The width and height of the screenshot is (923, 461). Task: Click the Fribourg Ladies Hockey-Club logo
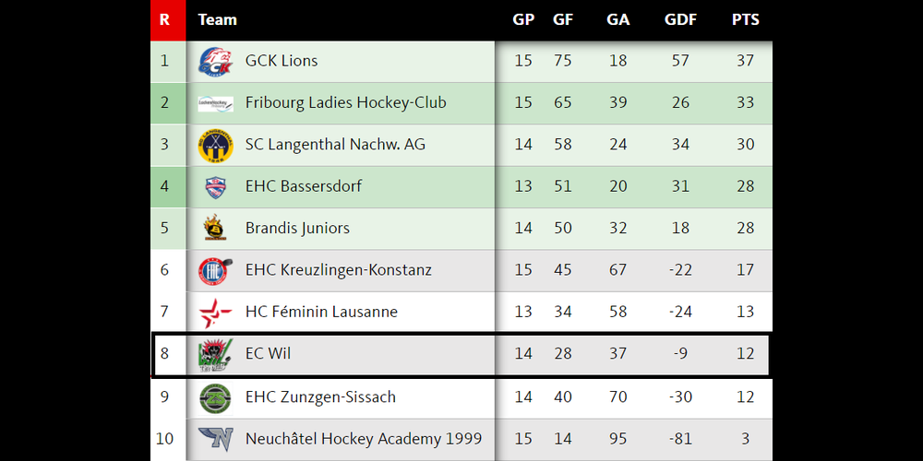coord(216,103)
